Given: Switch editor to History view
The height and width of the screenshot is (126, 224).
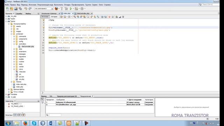Looking at the screenshot, I should pos(54,17).
